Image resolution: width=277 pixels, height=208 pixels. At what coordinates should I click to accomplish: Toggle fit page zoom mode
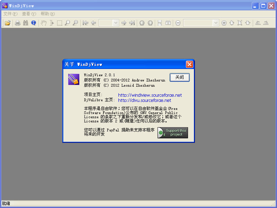point(241,23)
